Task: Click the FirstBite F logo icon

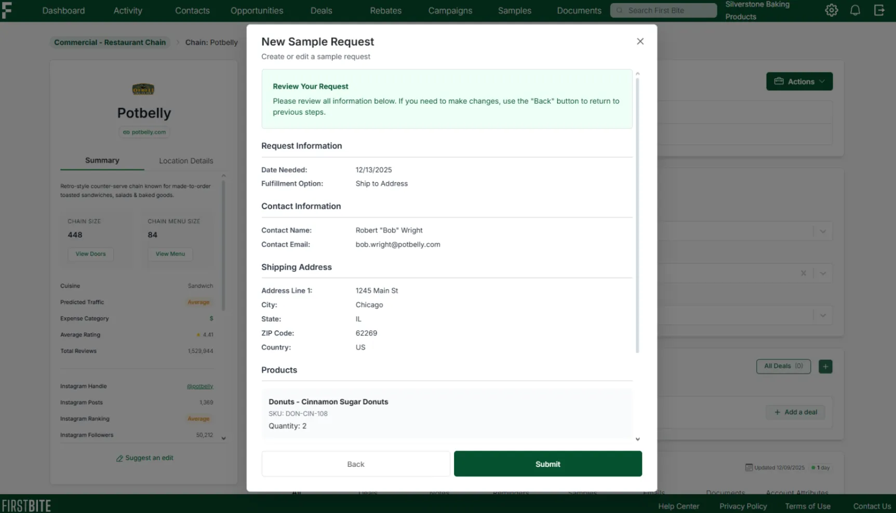Action: click(x=7, y=10)
